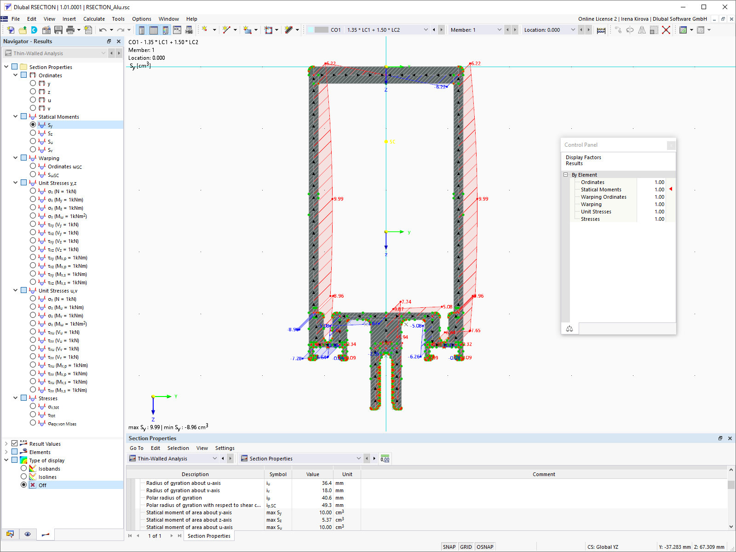Close the Navigator Results panel
The height and width of the screenshot is (552, 736).
pyautogui.click(x=119, y=41)
